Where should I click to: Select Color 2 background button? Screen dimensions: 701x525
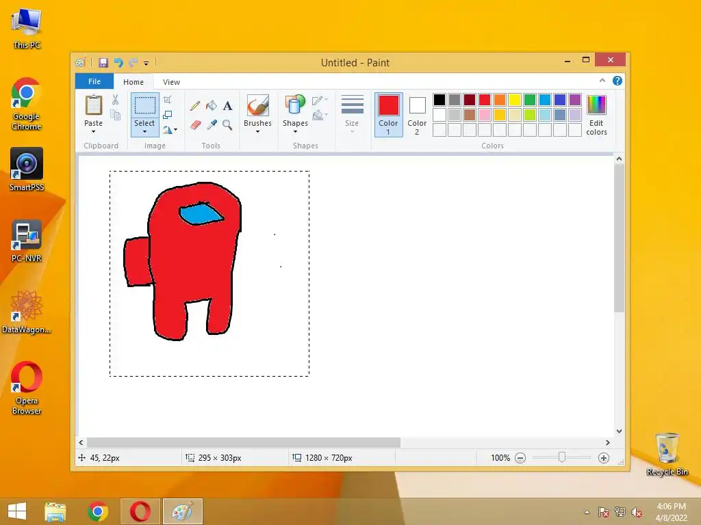click(417, 114)
